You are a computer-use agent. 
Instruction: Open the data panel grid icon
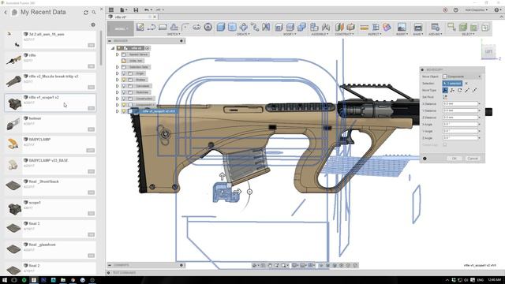[111, 10]
